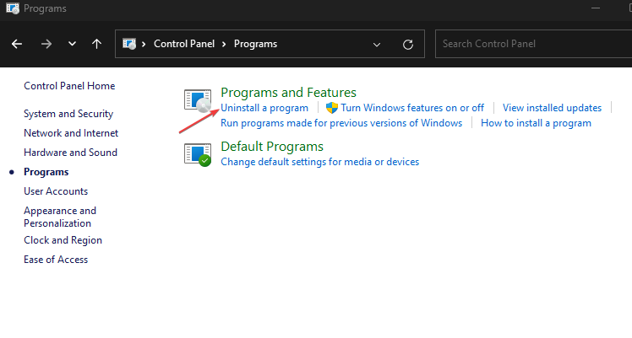This screenshot has height=338, width=632.
Task: Expand the address bar history dropdown
Action: [x=377, y=44]
